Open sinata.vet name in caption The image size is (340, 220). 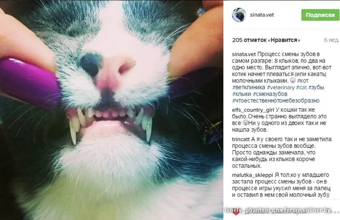click(x=244, y=54)
